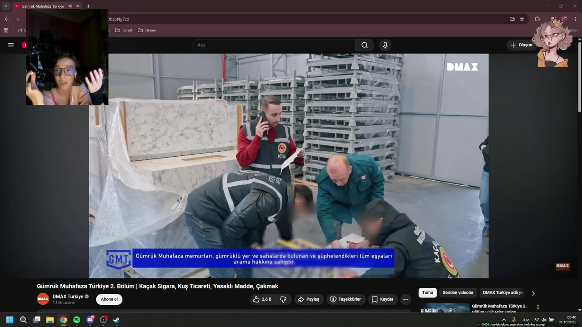The height and width of the screenshot is (327, 582).
Task: Open the DMAX Turkiye channel avatar
Action: click(43, 299)
